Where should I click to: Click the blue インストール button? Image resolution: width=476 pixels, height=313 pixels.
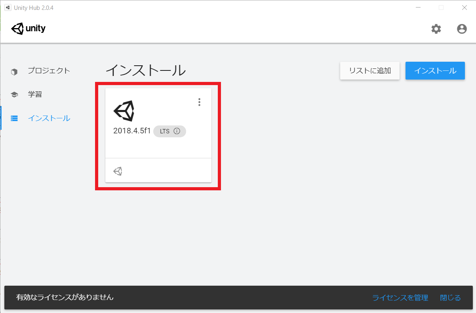tap(435, 71)
